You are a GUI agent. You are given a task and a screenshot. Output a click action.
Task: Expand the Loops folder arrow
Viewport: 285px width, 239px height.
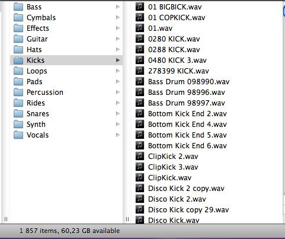[118, 71]
